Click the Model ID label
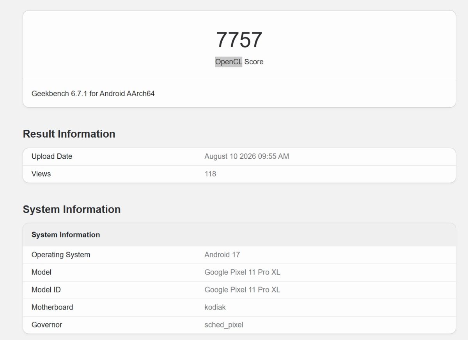The image size is (468, 340). coord(46,290)
